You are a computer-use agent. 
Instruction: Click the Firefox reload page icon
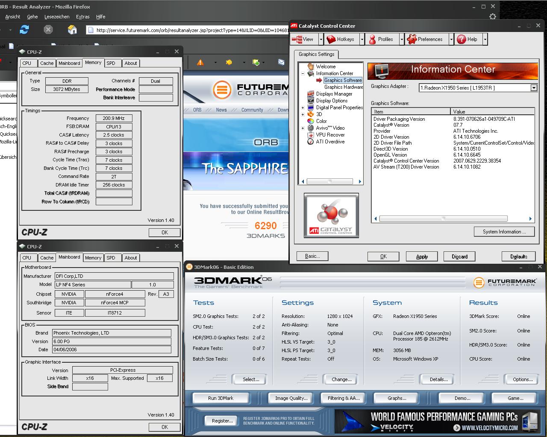click(24, 29)
